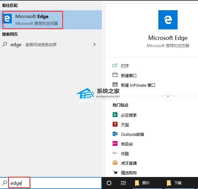
Task: Click the search box containing edge
Action: [x=51, y=183]
